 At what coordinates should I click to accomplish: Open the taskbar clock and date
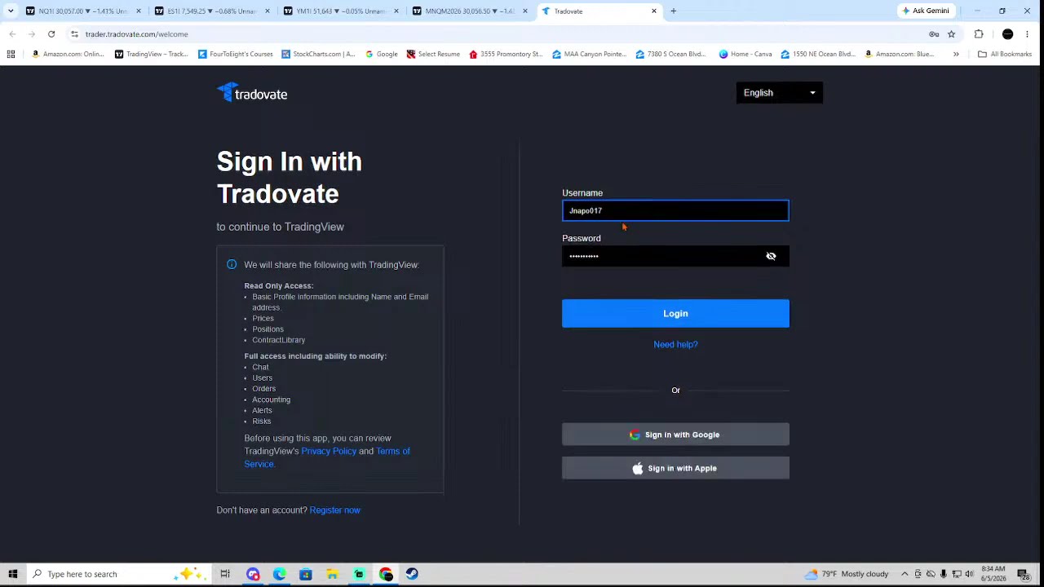point(993,574)
